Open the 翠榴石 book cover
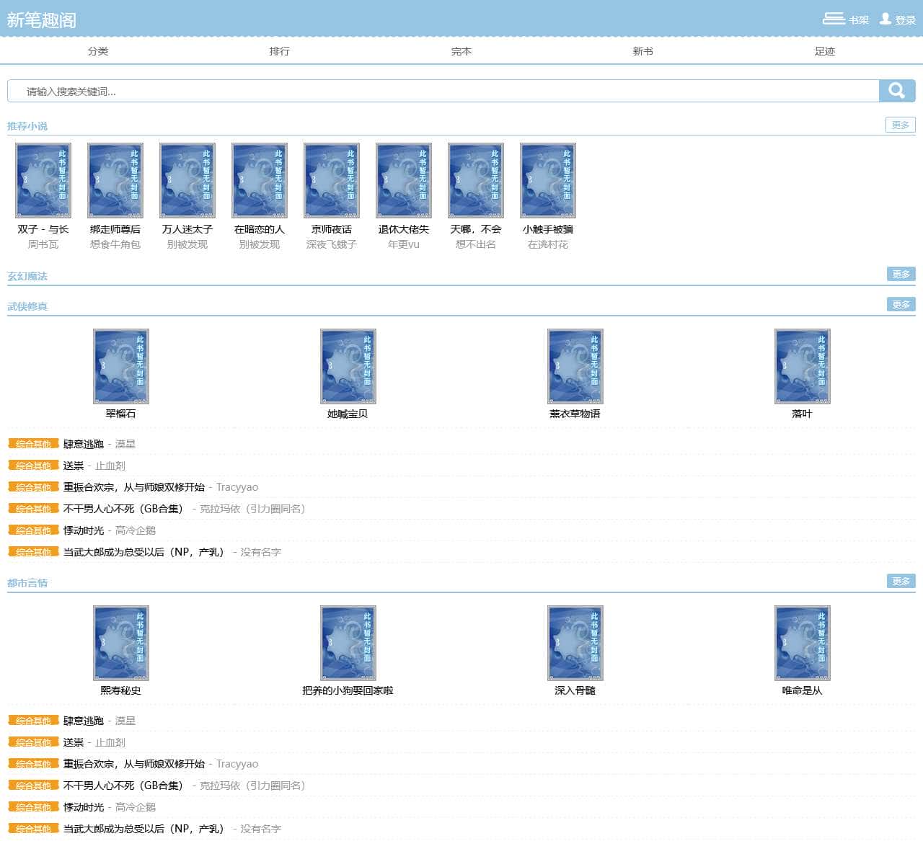 pos(121,366)
